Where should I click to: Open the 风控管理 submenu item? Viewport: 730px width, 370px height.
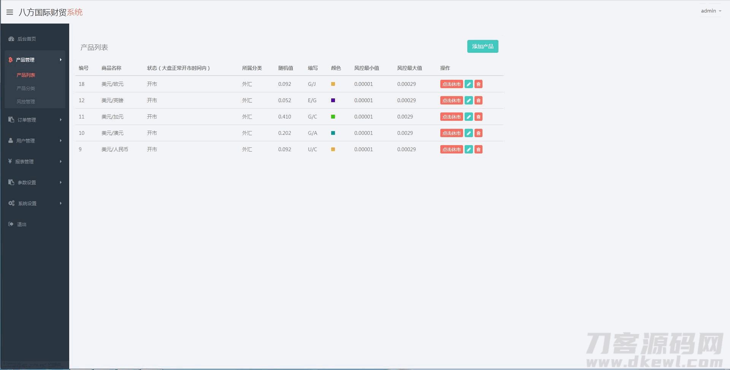[26, 101]
